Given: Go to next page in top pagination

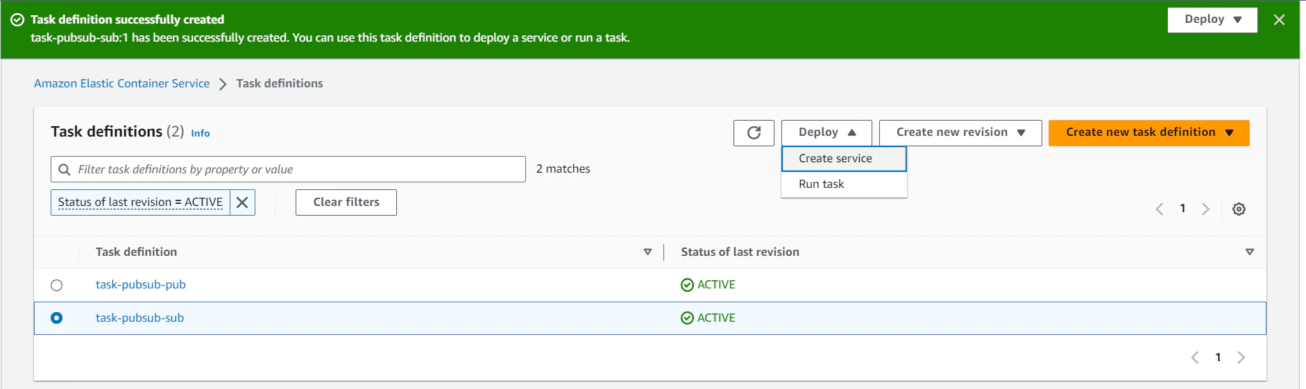Looking at the screenshot, I should (1206, 209).
